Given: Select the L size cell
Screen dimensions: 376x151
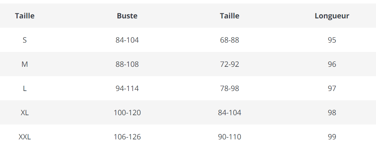Looking at the screenshot, I should pyautogui.click(x=25, y=88).
